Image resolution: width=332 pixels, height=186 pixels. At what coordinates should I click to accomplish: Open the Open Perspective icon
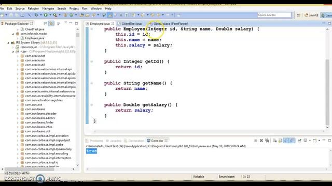(298, 15)
